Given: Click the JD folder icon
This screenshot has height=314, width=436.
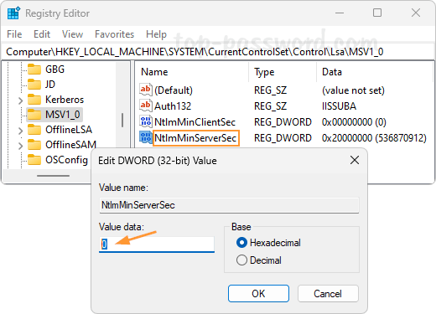Looking at the screenshot, I should pyautogui.click(x=34, y=84).
